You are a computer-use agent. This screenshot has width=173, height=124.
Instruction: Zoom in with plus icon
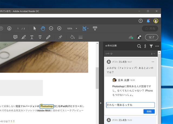[59, 28]
